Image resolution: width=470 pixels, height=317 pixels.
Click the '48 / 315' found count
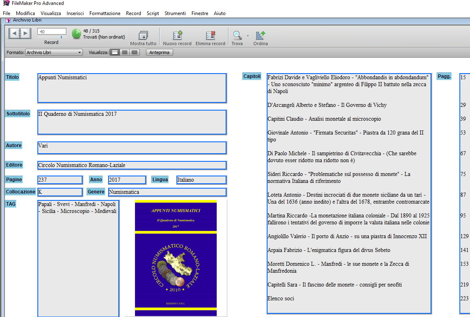click(x=91, y=31)
